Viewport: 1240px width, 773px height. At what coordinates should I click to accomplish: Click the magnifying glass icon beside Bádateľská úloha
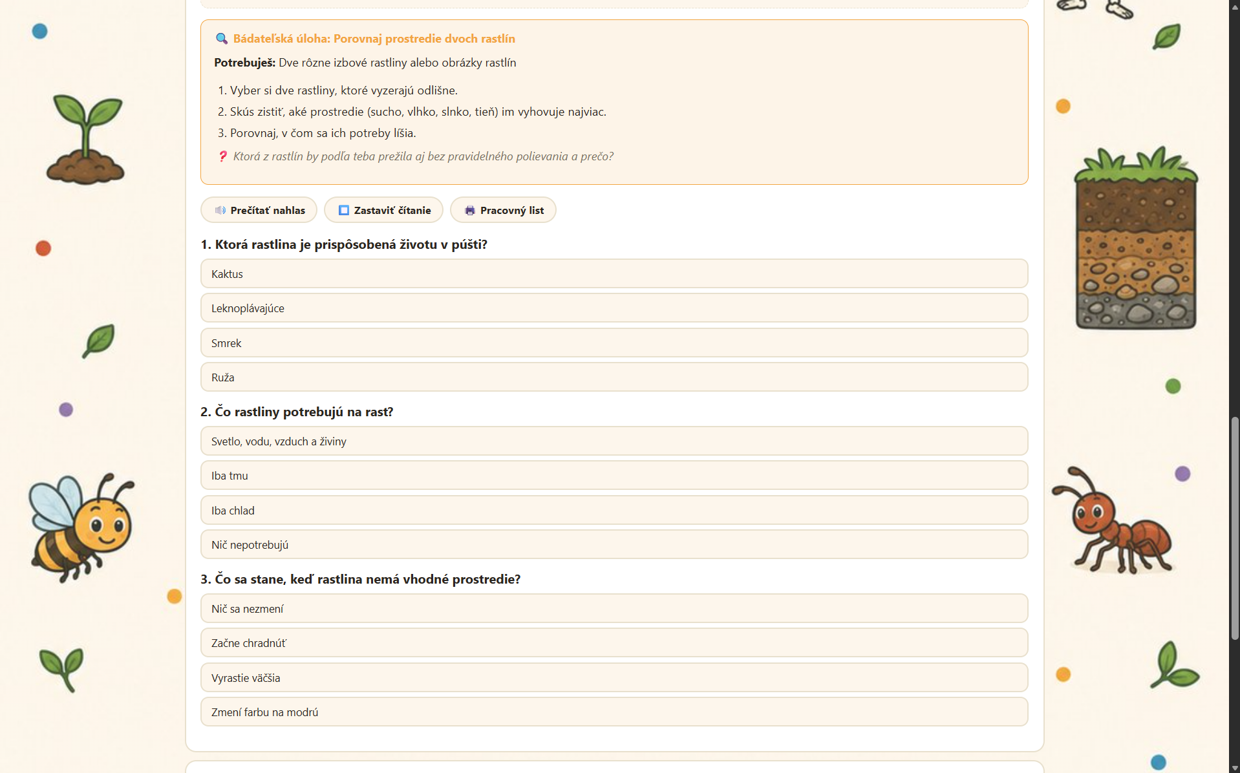point(222,39)
